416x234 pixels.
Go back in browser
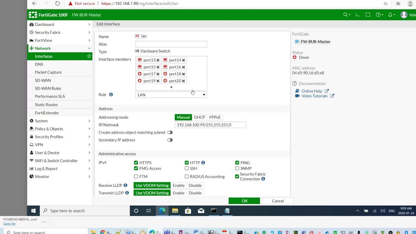34,4
